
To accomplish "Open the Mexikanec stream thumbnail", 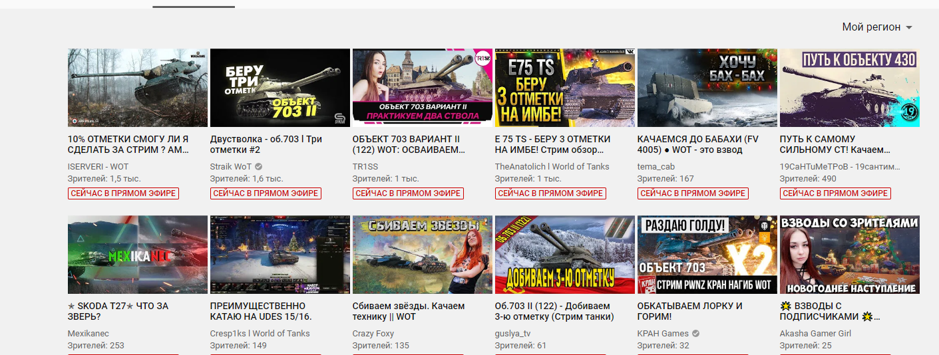I will click(x=138, y=254).
